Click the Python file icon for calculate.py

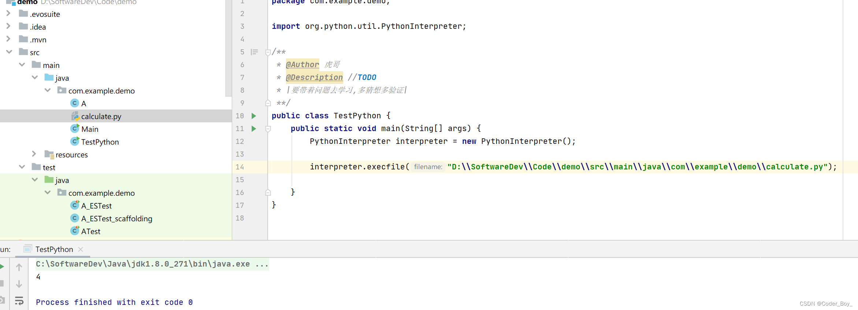tap(75, 116)
